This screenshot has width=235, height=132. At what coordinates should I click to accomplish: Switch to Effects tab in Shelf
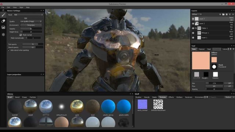(x=171, y=97)
